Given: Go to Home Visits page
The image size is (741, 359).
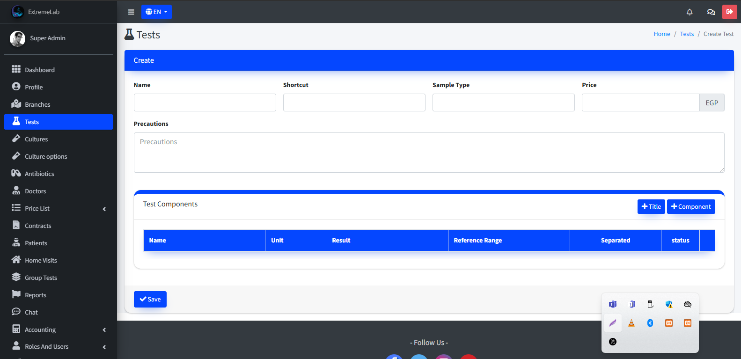Looking at the screenshot, I should [41, 260].
